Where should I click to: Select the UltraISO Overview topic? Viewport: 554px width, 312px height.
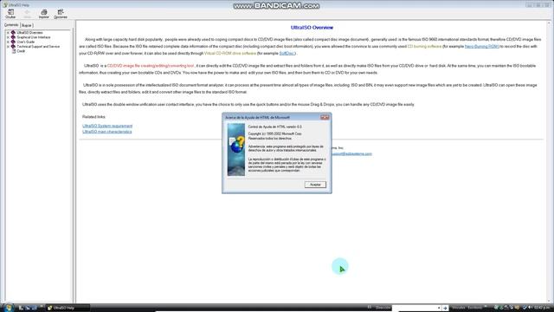tap(29, 33)
